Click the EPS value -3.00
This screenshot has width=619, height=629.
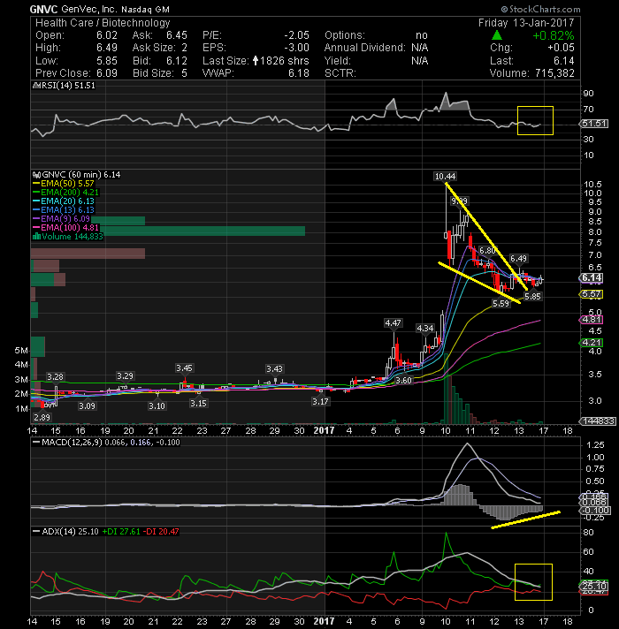(296, 48)
